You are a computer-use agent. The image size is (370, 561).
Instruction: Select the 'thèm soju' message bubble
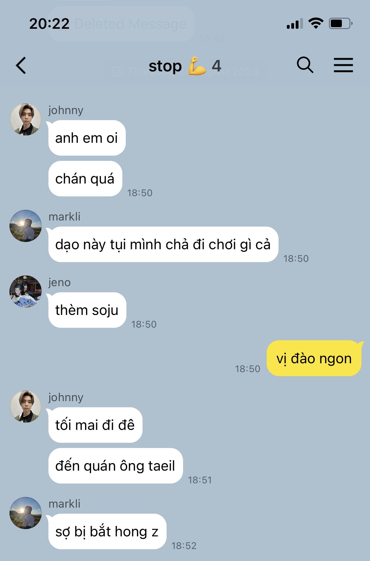click(87, 310)
